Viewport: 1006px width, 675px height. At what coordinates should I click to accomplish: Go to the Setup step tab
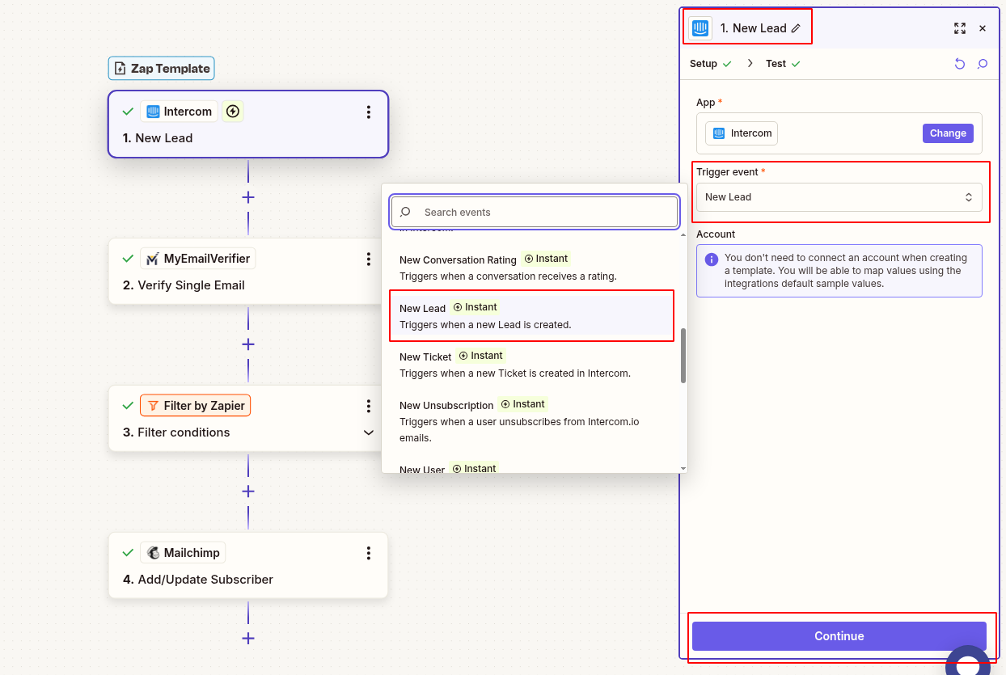[704, 63]
